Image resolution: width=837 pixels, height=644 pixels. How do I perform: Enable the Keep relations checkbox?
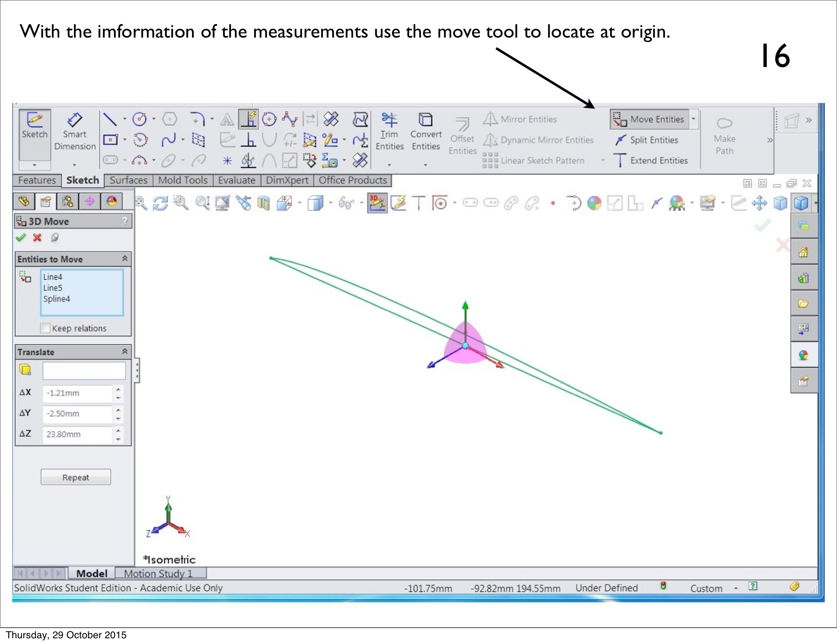pos(46,328)
